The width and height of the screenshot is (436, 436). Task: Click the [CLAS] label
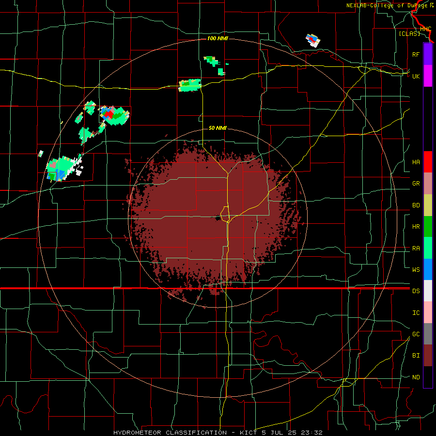click(409, 33)
